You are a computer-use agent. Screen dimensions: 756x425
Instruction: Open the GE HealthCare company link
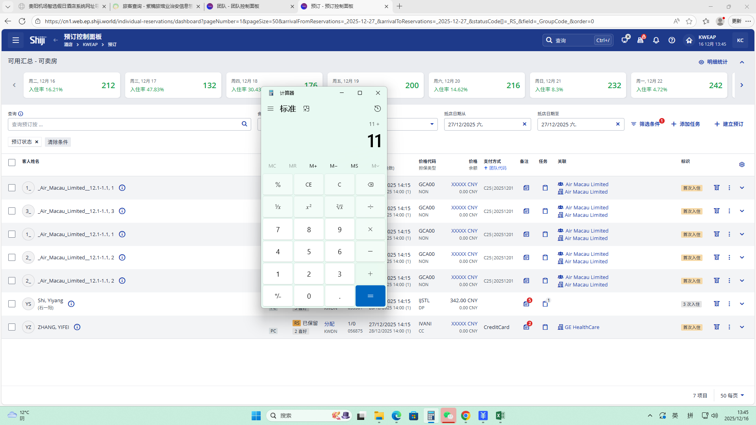coord(582,327)
